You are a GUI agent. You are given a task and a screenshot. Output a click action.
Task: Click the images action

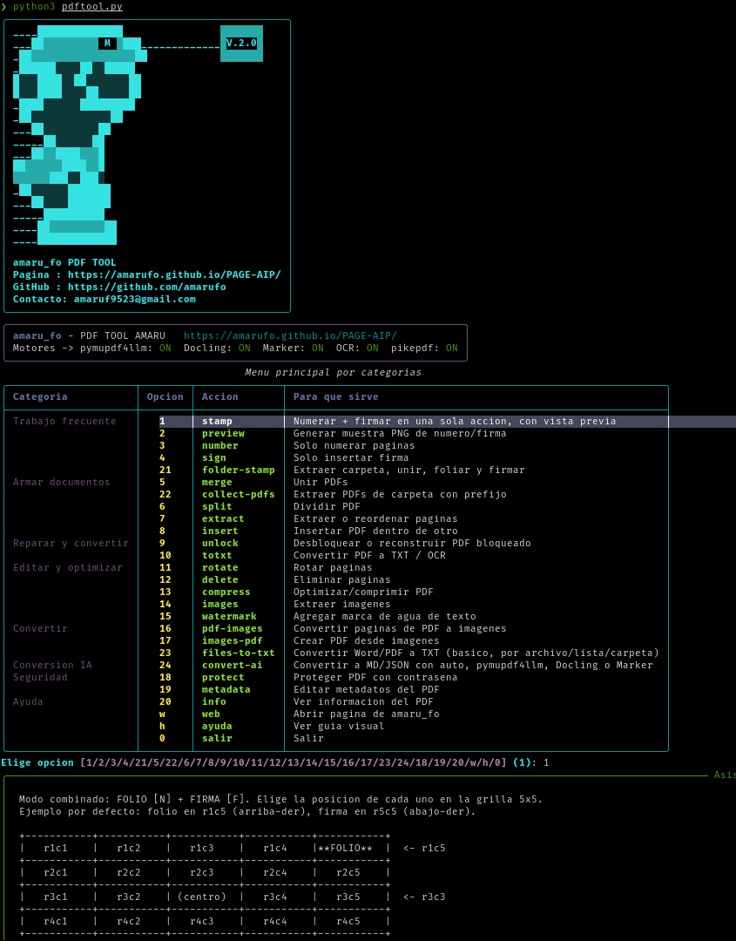[220, 605]
